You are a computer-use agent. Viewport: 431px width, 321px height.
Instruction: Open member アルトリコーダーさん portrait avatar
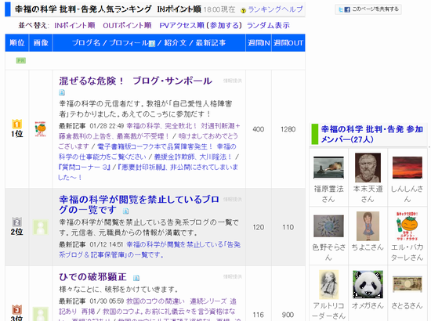329,284
